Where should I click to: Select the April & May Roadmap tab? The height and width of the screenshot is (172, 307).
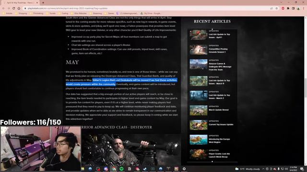pos(20,3)
